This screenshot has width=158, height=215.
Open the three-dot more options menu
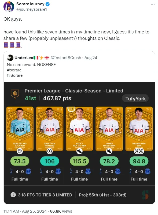coord(153,4)
